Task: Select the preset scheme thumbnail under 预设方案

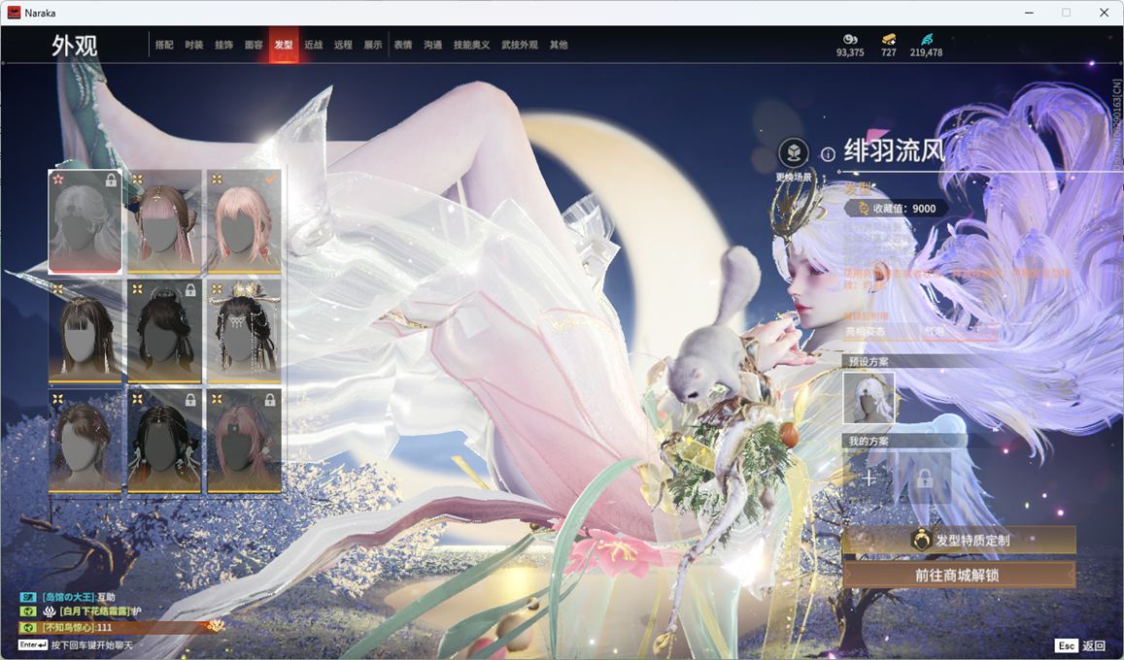Action: click(x=869, y=397)
